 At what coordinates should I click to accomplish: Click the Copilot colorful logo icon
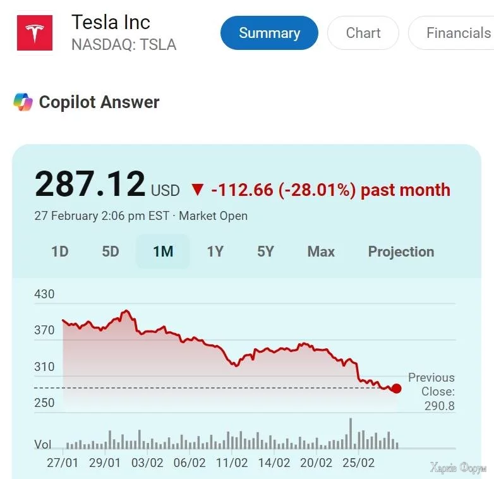tap(23, 102)
